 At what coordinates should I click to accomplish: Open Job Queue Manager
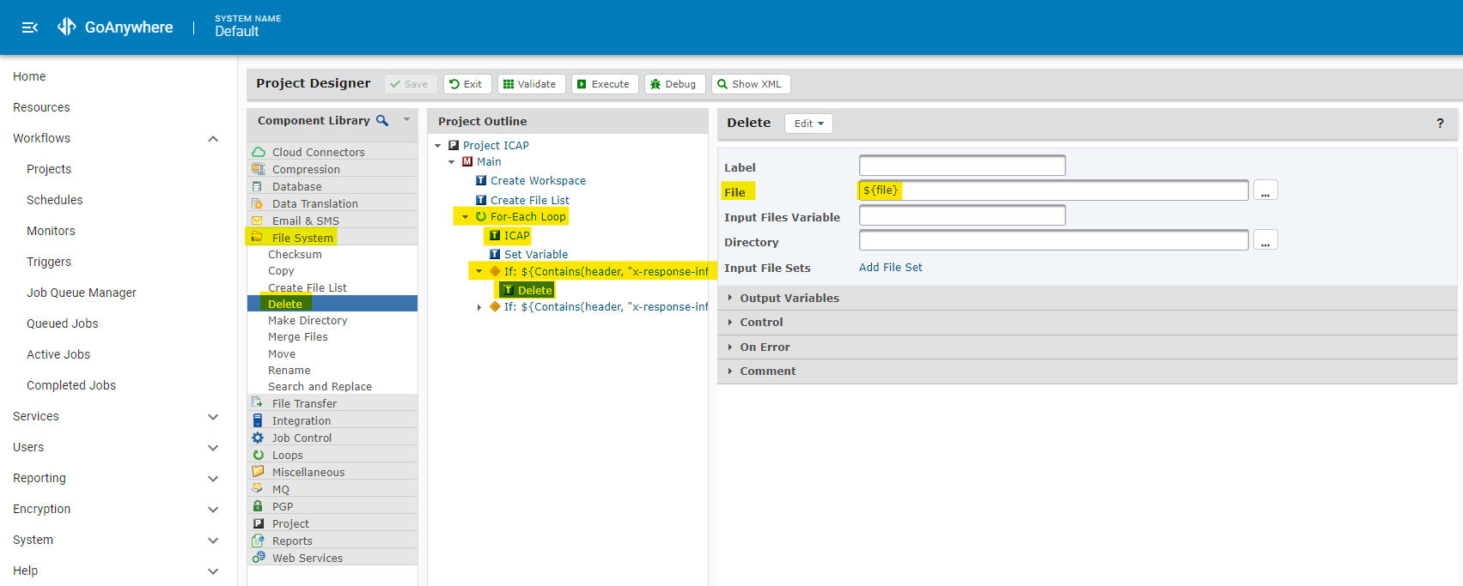[x=82, y=293]
